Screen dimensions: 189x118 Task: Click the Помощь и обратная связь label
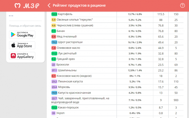[x=25, y=26]
